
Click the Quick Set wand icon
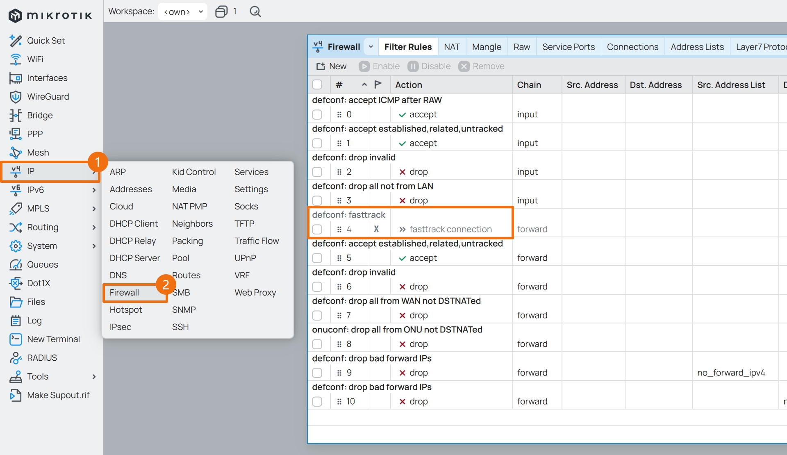click(16, 41)
